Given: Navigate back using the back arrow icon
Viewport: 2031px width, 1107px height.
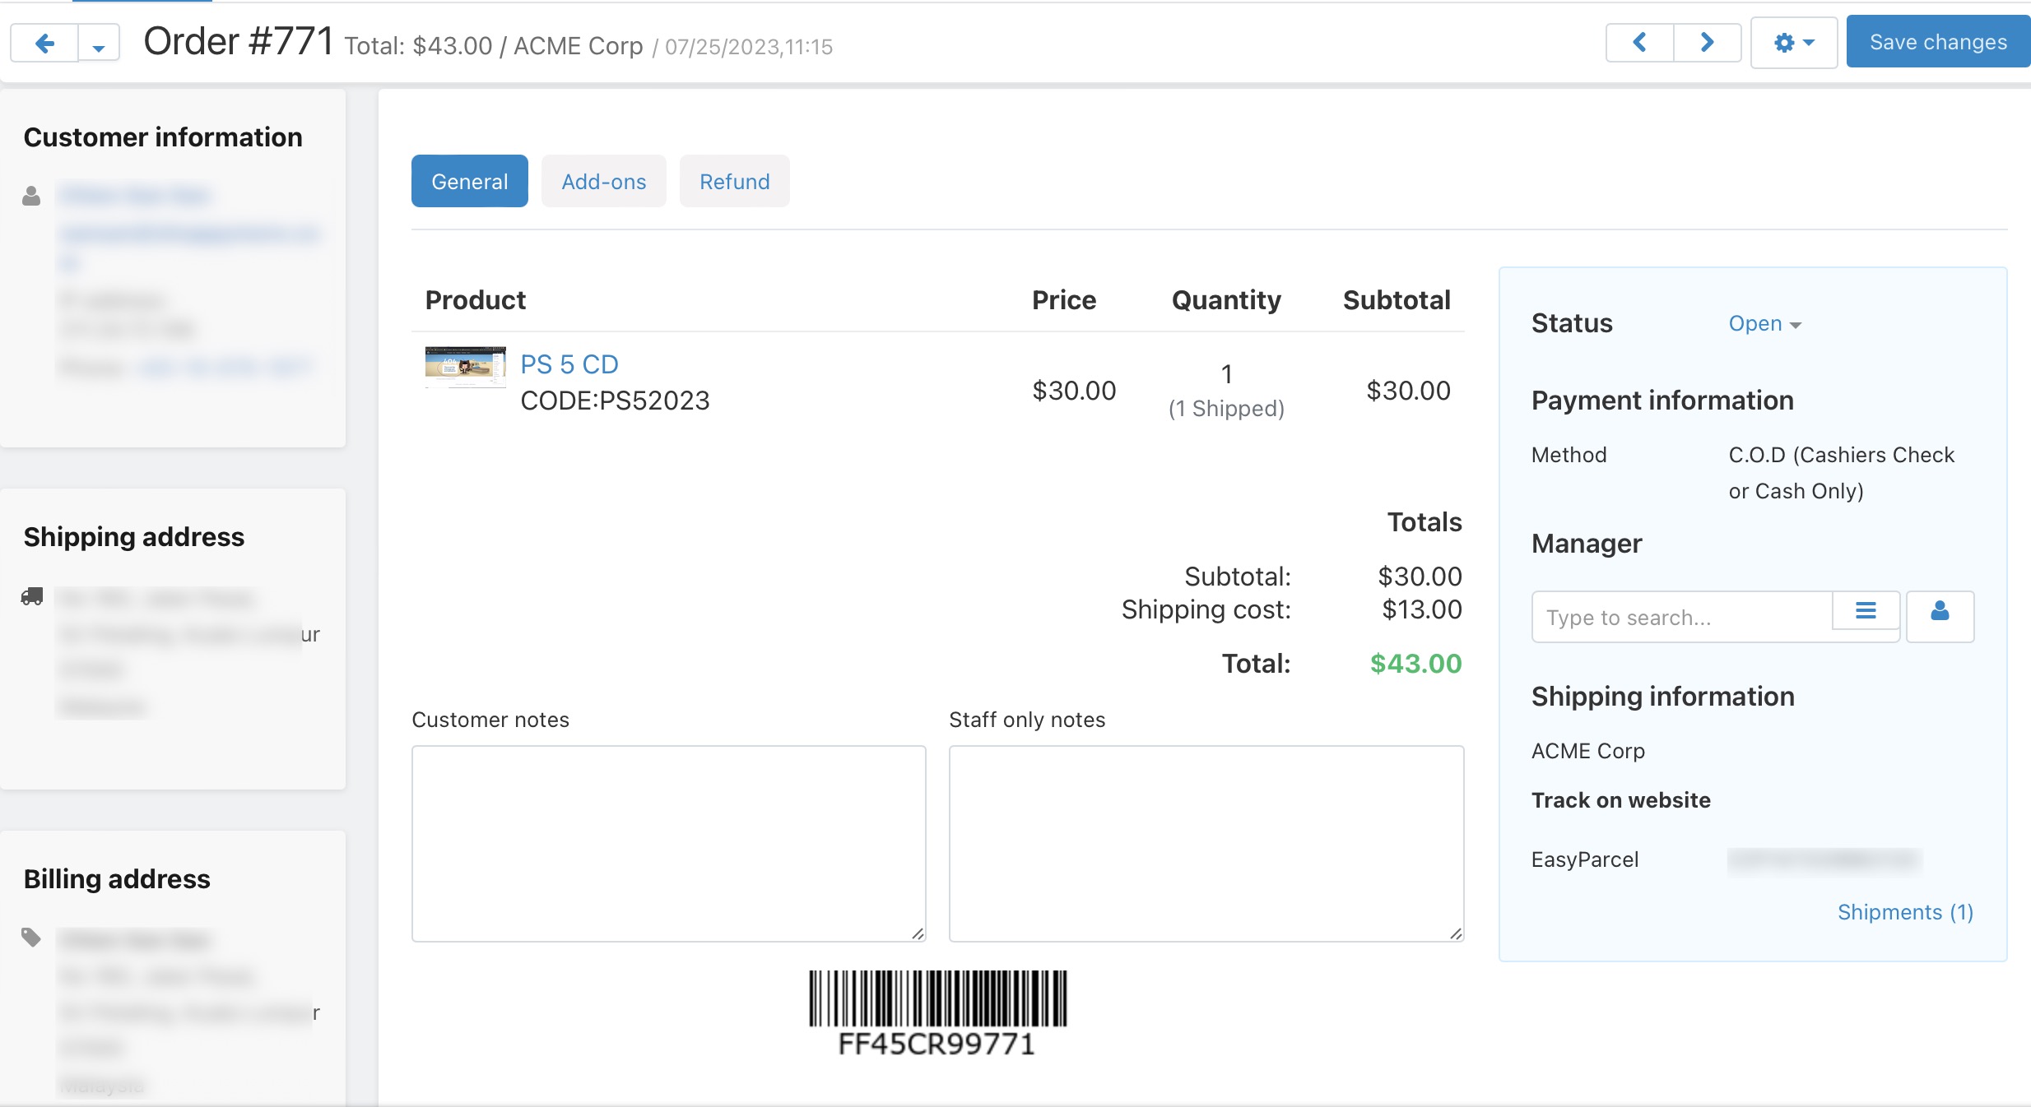Looking at the screenshot, I should click(44, 43).
